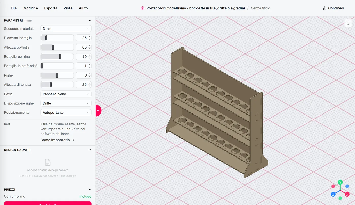The image size is (355, 205).
Task: Open the File menu
Action: click(x=14, y=8)
